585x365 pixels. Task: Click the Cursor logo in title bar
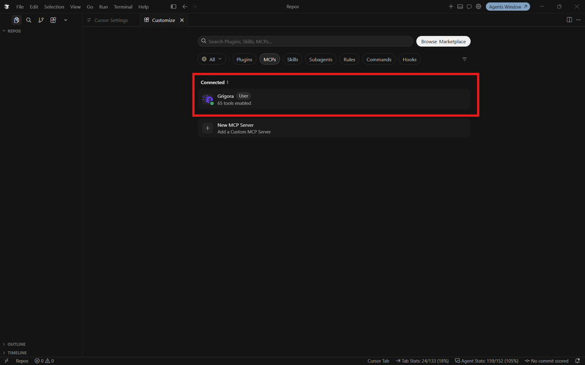pos(7,7)
